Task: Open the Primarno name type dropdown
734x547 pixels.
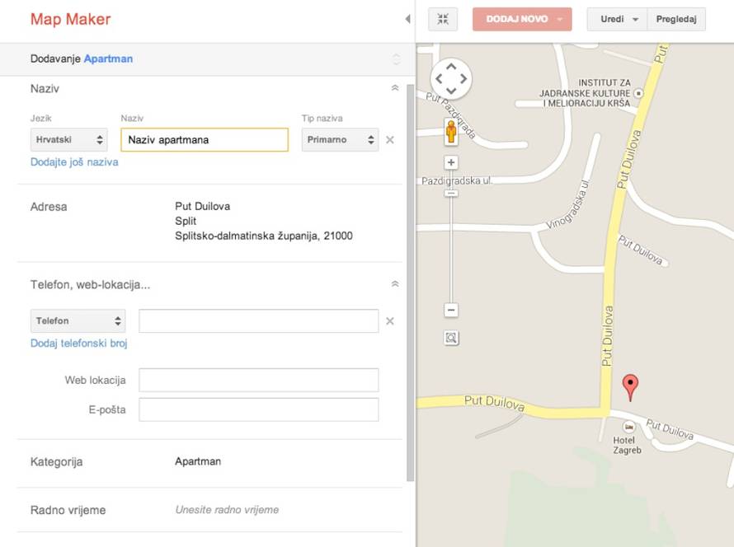Action: click(340, 140)
